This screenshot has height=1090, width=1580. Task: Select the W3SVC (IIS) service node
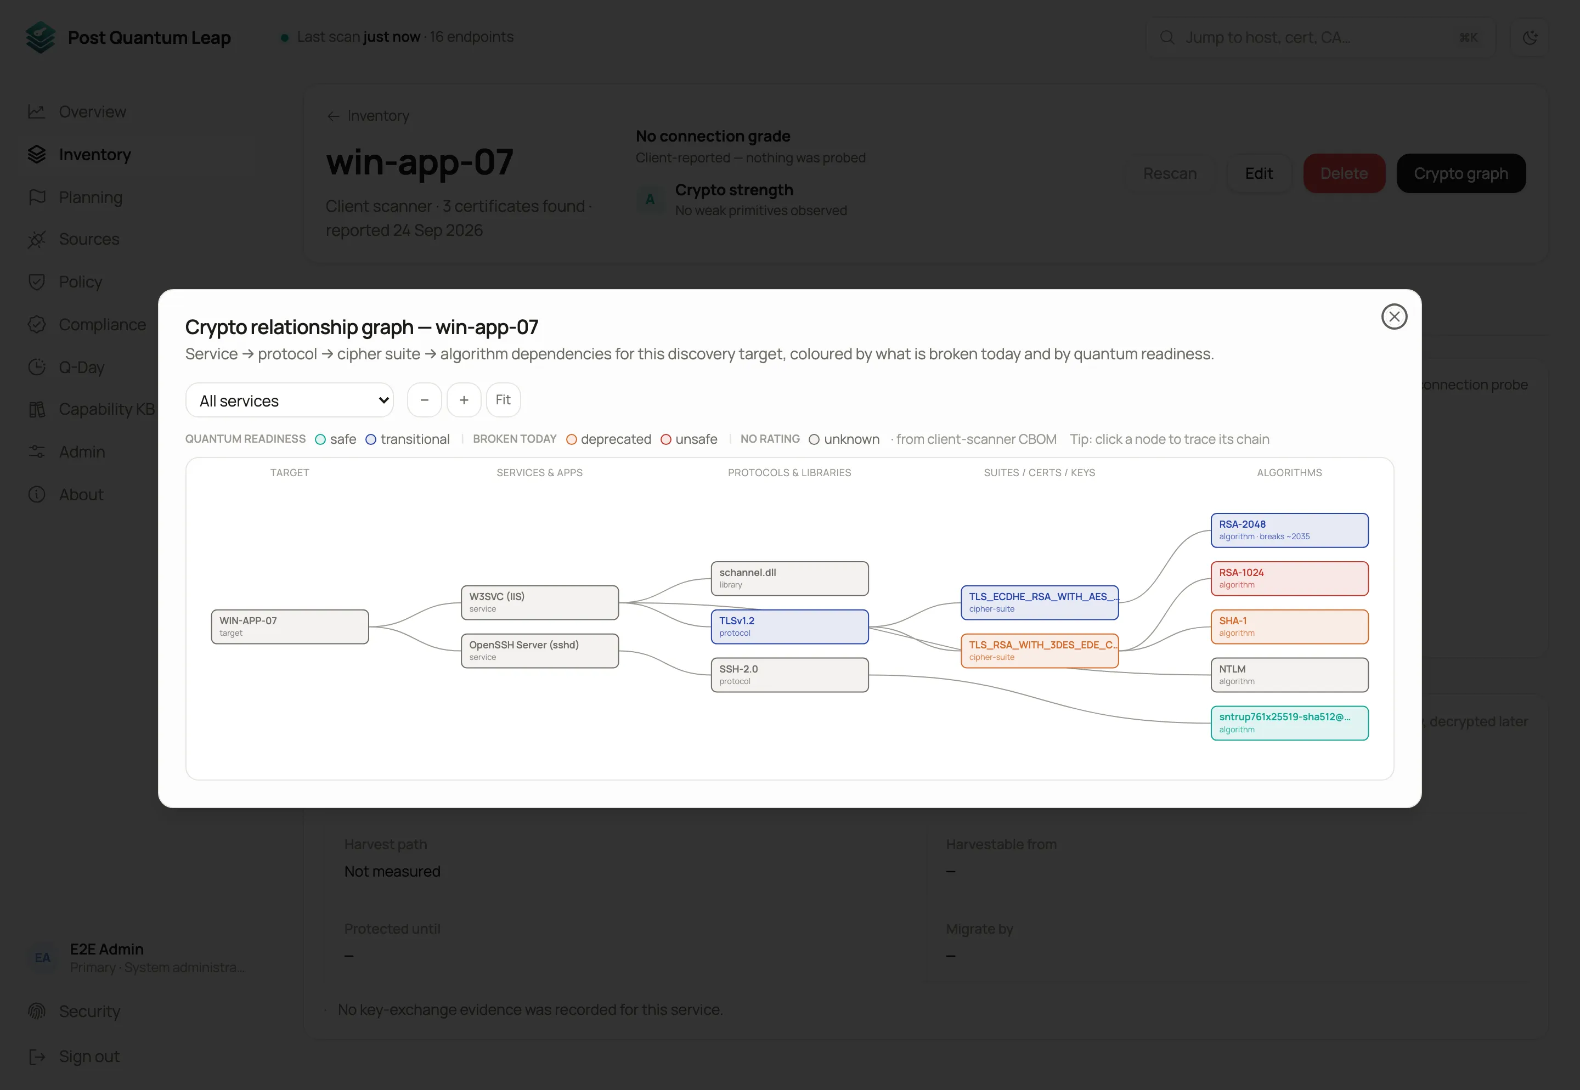[539, 602]
